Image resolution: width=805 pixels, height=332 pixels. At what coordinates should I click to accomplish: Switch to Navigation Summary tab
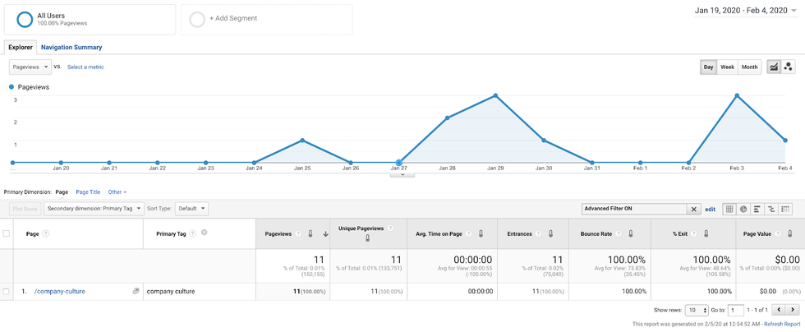click(x=71, y=48)
